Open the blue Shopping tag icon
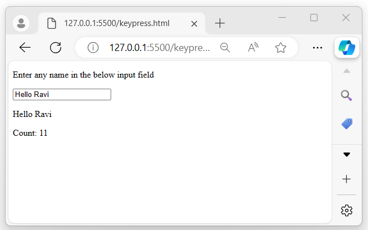This screenshot has height=230, width=368. (346, 124)
